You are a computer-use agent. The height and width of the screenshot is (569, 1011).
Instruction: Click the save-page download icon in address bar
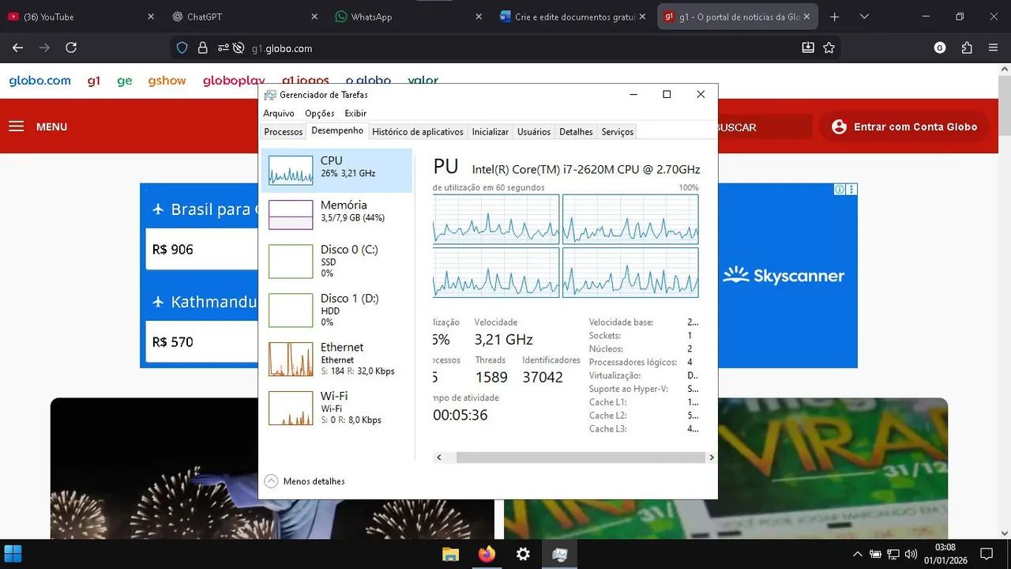[x=808, y=47]
